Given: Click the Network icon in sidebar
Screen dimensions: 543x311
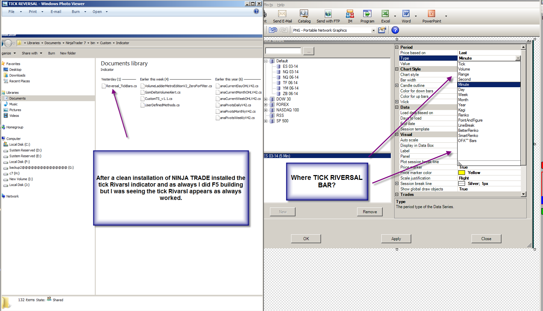Looking at the screenshot, I should (x=3, y=196).
